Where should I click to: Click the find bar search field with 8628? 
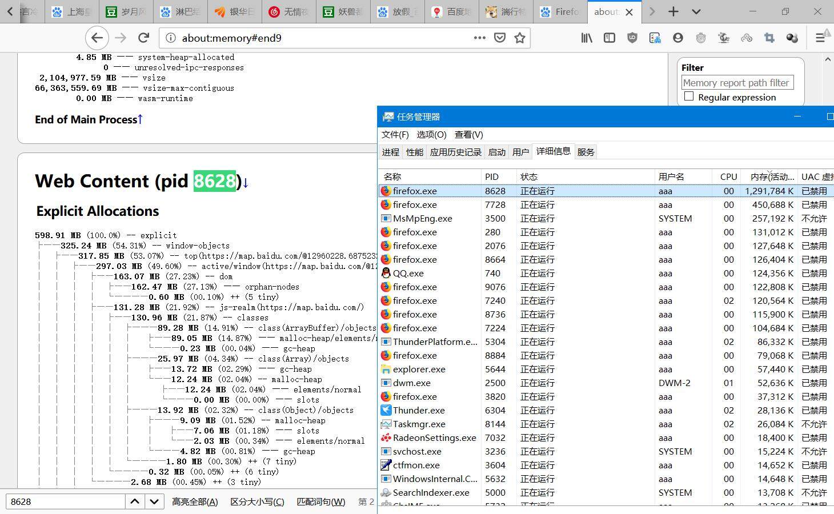point(65,501)
